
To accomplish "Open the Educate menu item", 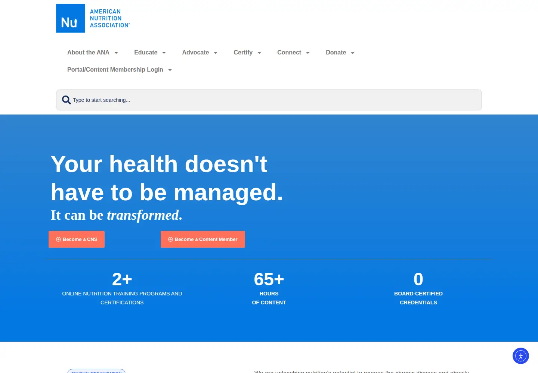I will [x=146, y=53].
